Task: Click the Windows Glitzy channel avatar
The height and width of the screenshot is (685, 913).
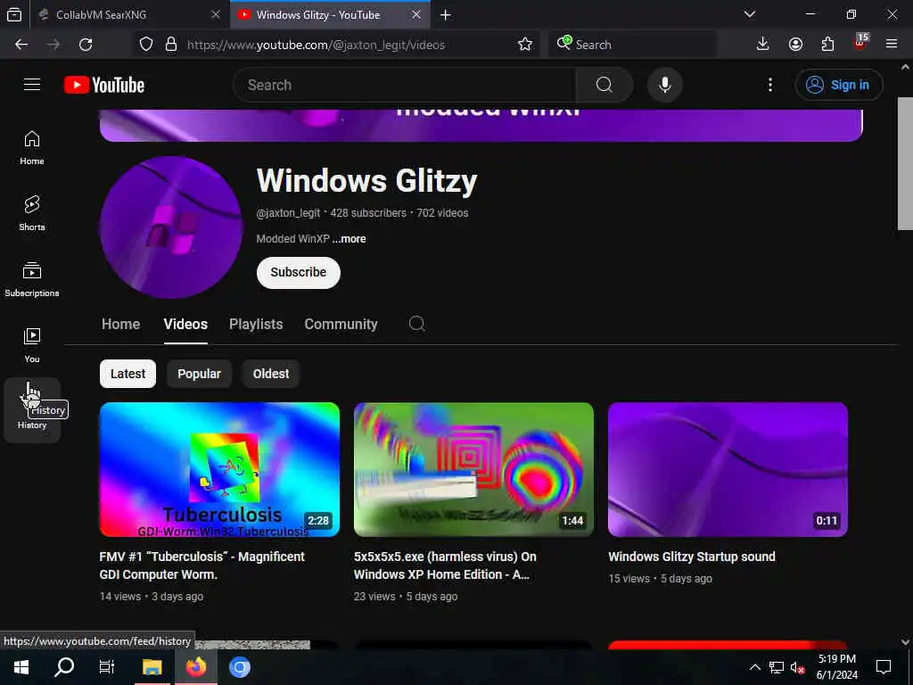Action: (171, 227)
